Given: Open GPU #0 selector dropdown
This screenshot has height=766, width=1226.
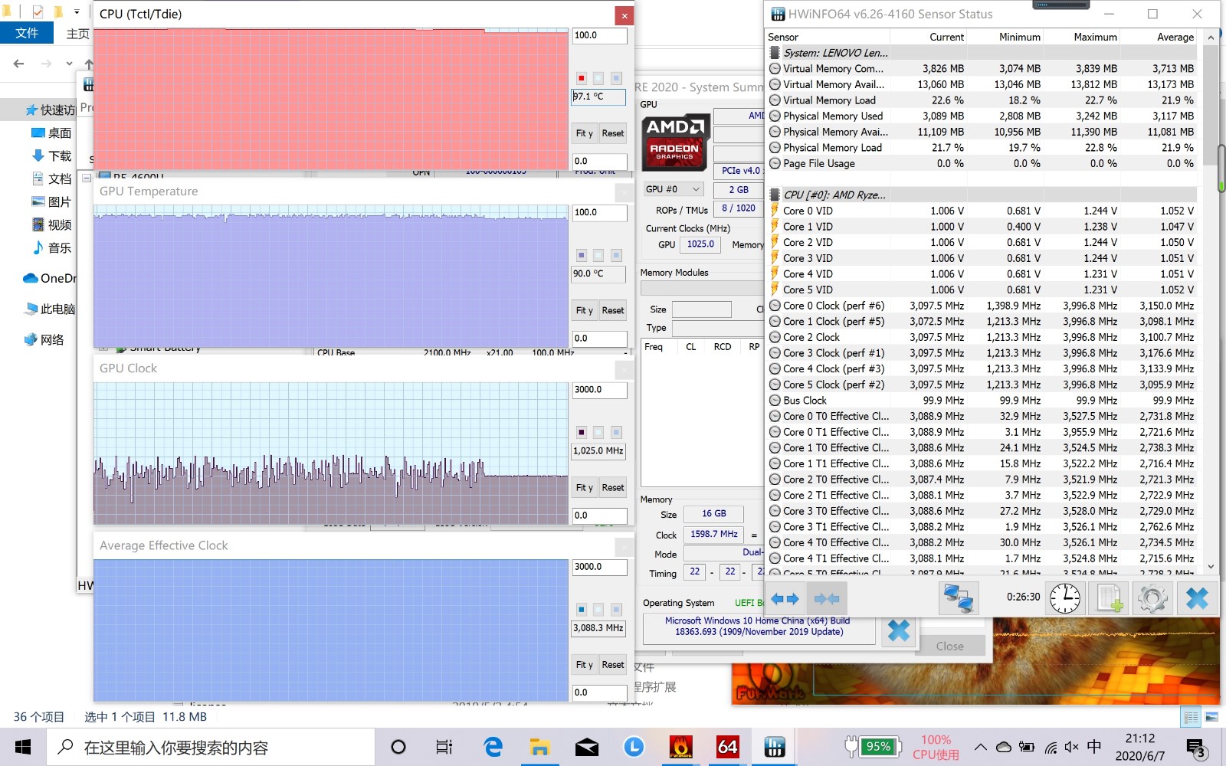Looking at the screenshot, I should coord(673,189).
